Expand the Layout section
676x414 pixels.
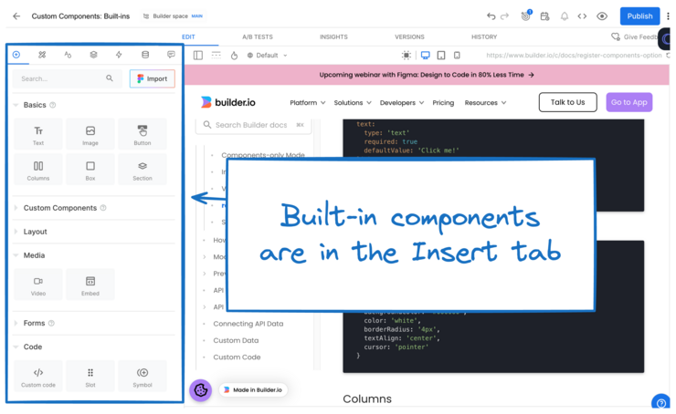pos(35,232)
